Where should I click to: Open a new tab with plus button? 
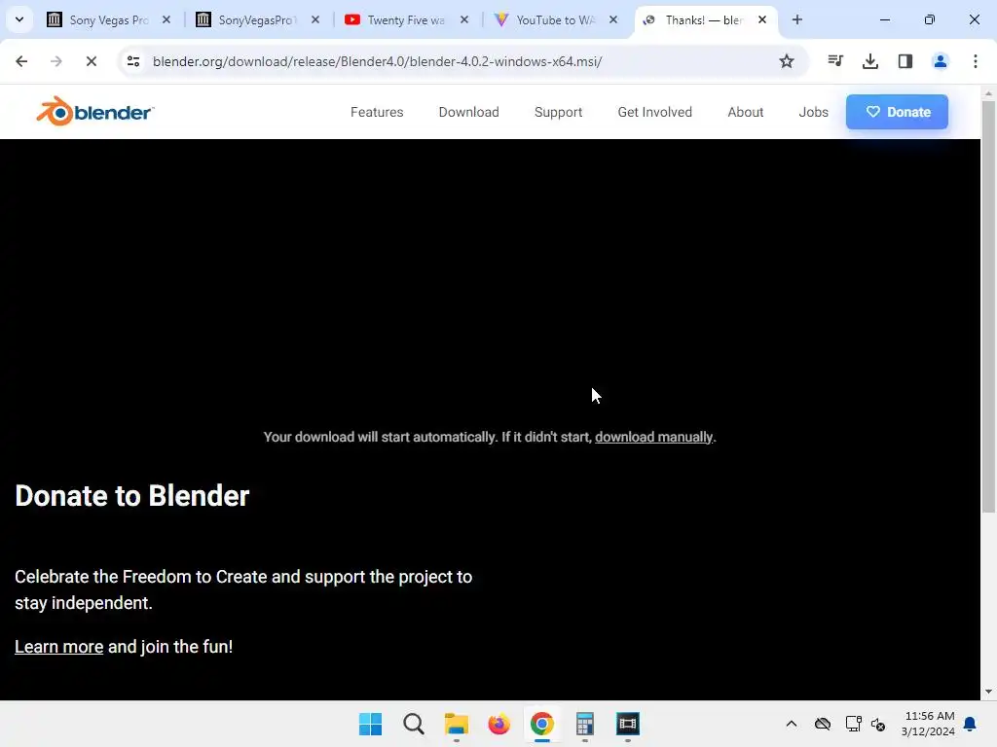click(797, 19)
